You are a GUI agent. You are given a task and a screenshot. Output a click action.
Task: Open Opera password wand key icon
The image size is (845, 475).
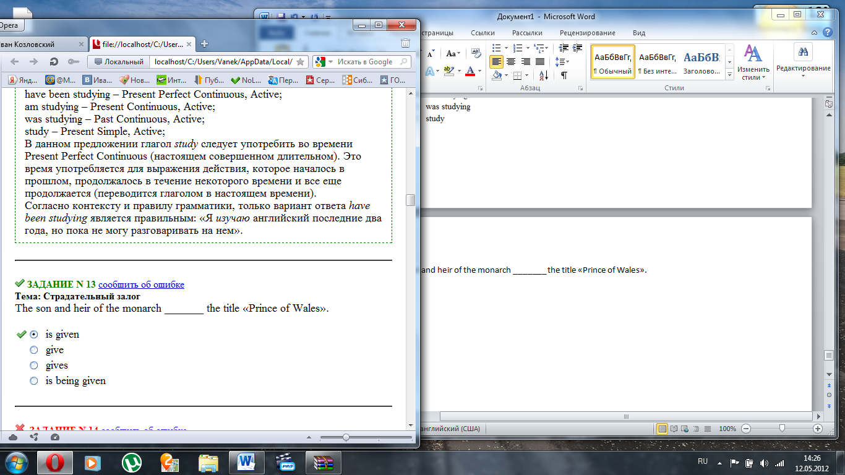coord(73,62)
